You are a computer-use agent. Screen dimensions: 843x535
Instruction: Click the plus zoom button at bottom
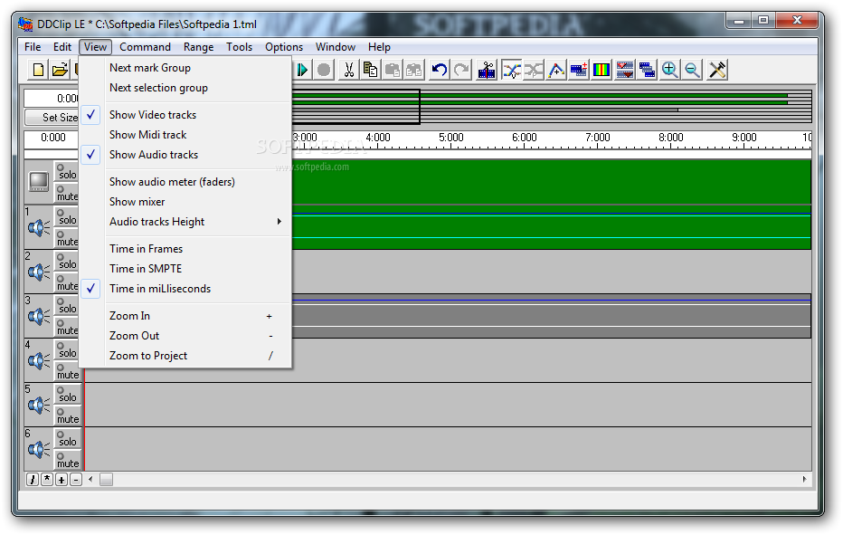point(62,480)
